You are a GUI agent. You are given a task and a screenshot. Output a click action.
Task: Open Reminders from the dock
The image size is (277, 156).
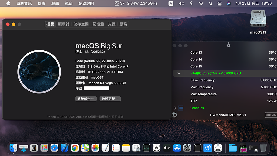pyautogui.click(x=116, y=148)
